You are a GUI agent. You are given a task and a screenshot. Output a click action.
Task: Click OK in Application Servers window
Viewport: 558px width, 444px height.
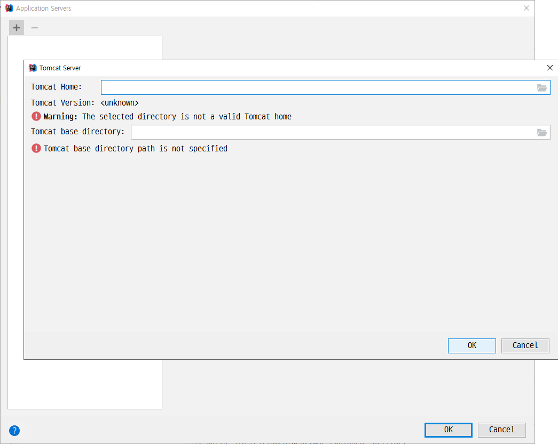point(449,430)
